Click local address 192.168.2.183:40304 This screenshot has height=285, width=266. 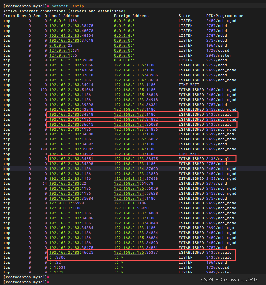point(71,36)
